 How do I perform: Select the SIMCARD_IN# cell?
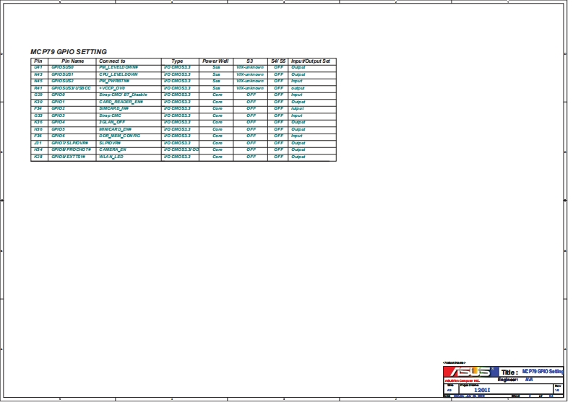[113, 108]
